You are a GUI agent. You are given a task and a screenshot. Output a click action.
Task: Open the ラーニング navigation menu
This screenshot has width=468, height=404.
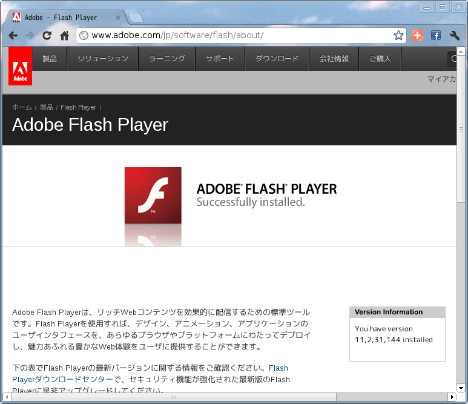[x=167, y=59]
